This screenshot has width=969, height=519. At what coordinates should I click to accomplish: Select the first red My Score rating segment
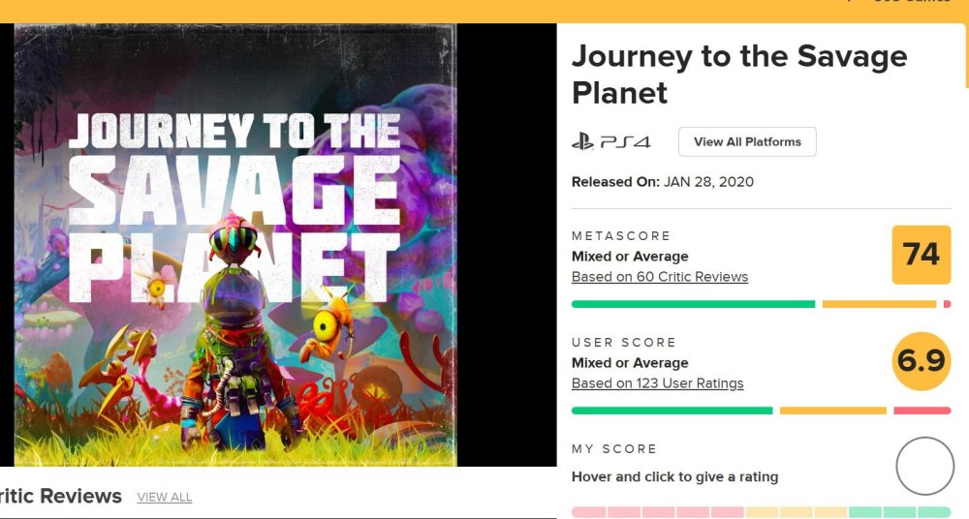click(588, 512)
